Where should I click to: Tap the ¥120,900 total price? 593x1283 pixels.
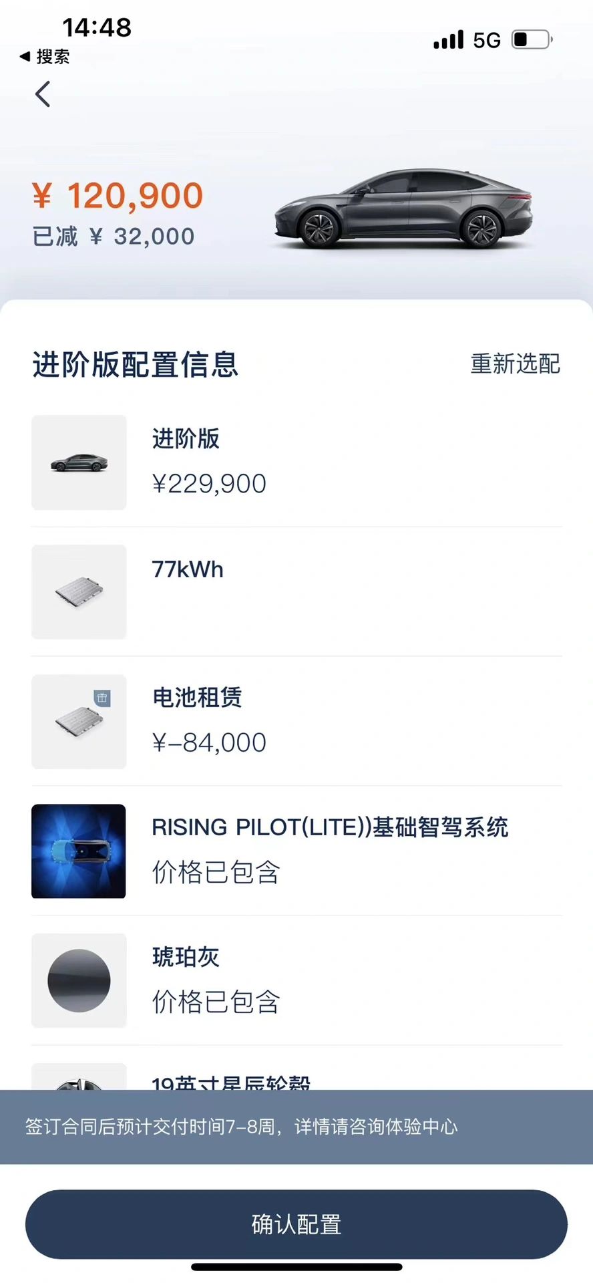click(118, 196)
